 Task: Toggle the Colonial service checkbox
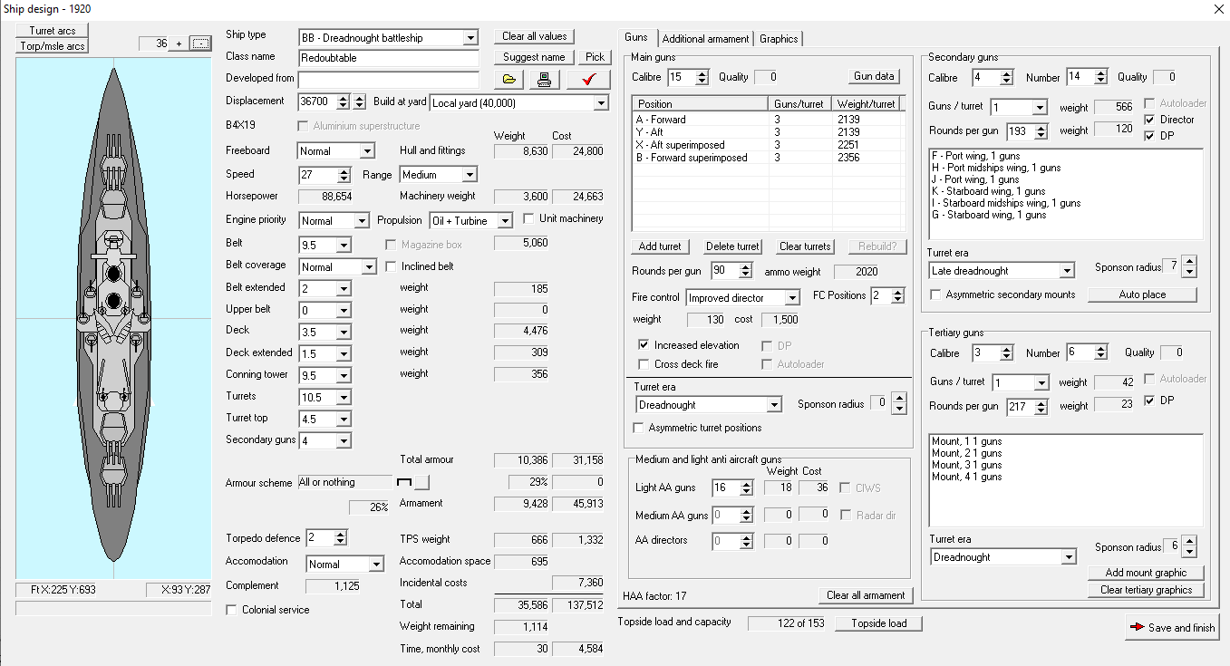pos(231,610)
